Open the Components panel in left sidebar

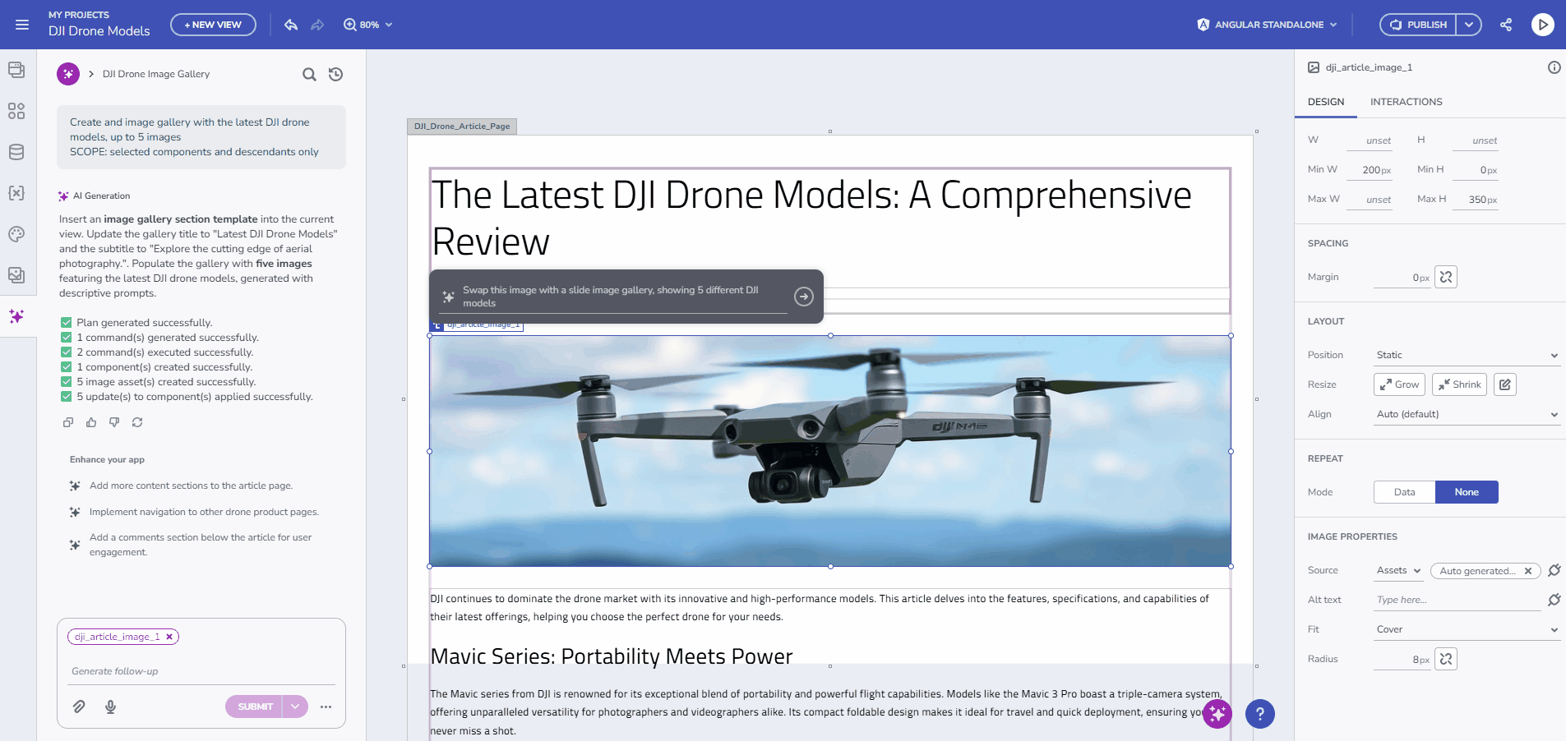[16, 111]
